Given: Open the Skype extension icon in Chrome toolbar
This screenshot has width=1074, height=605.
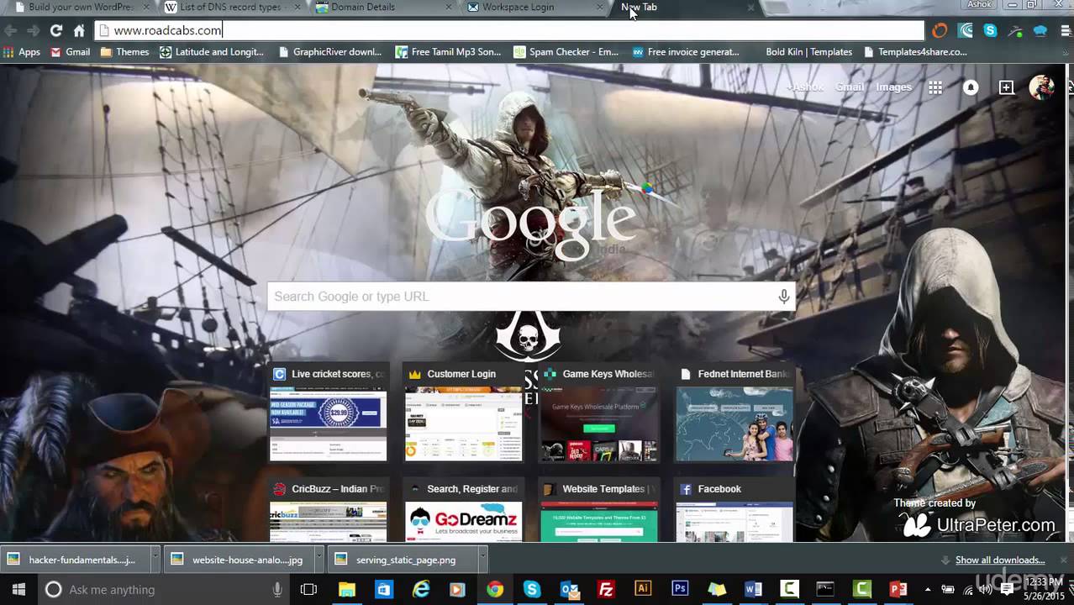Looking at the screenshot, I should click(x=991, y=31).
